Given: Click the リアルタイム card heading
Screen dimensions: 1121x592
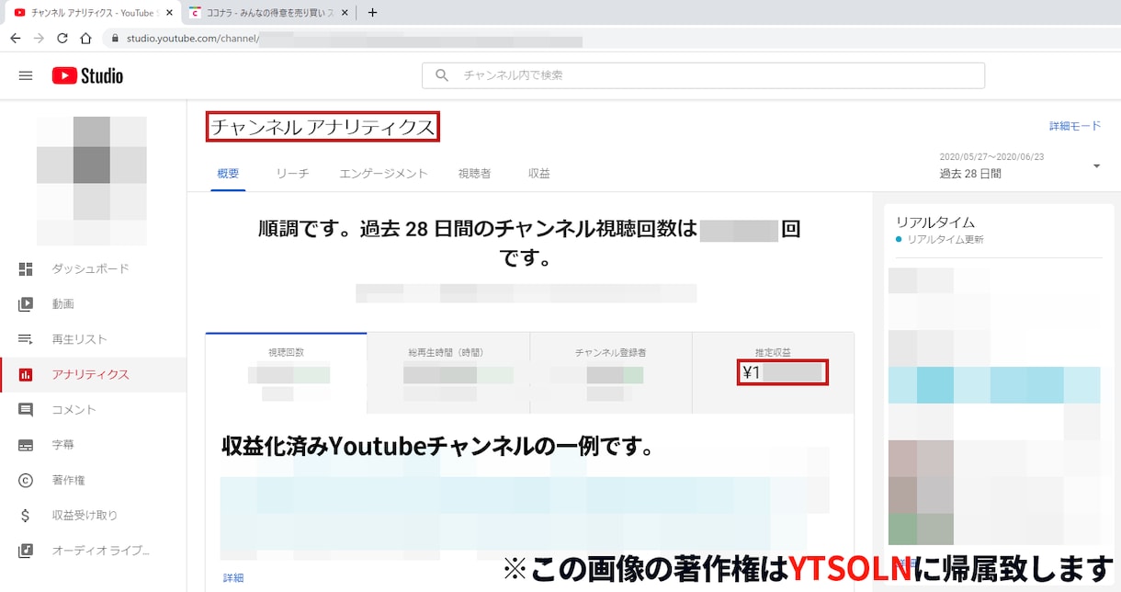Looking at the screenshot, I should [x=935, y=222].
